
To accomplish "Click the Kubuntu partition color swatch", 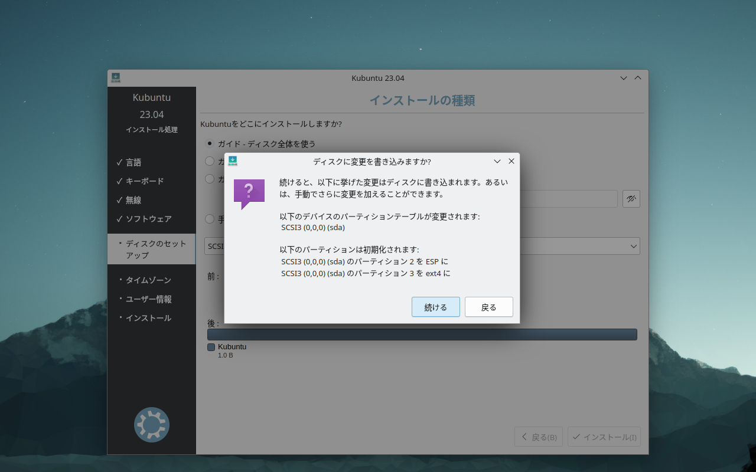I will [x=211, y=347].
